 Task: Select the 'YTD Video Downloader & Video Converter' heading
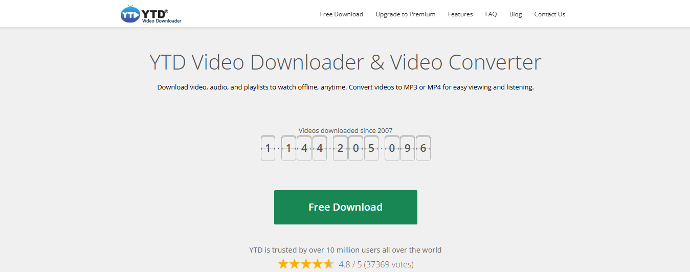pos(345,62)
